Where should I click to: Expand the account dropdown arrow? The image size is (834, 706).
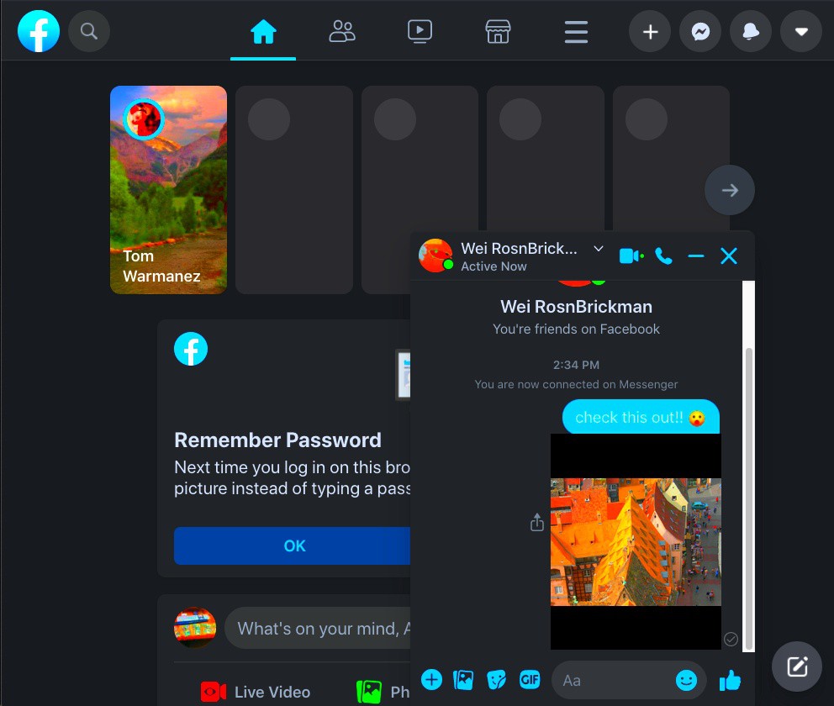point(801,32)
